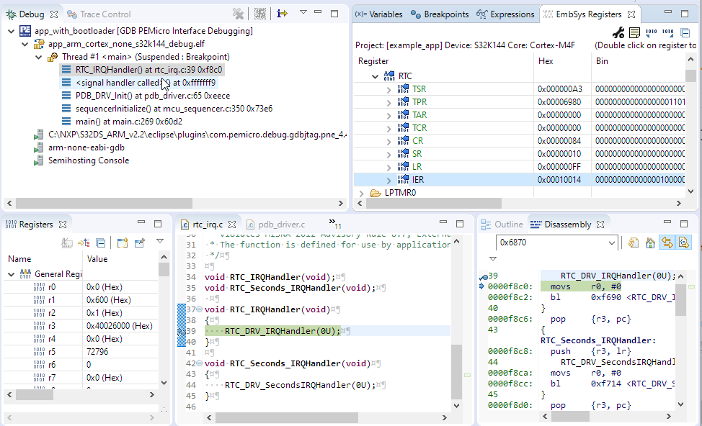This screenshot has height=426, width=702.
Task: Click IER hex value 0x00010014
Action: click(559, 180)
